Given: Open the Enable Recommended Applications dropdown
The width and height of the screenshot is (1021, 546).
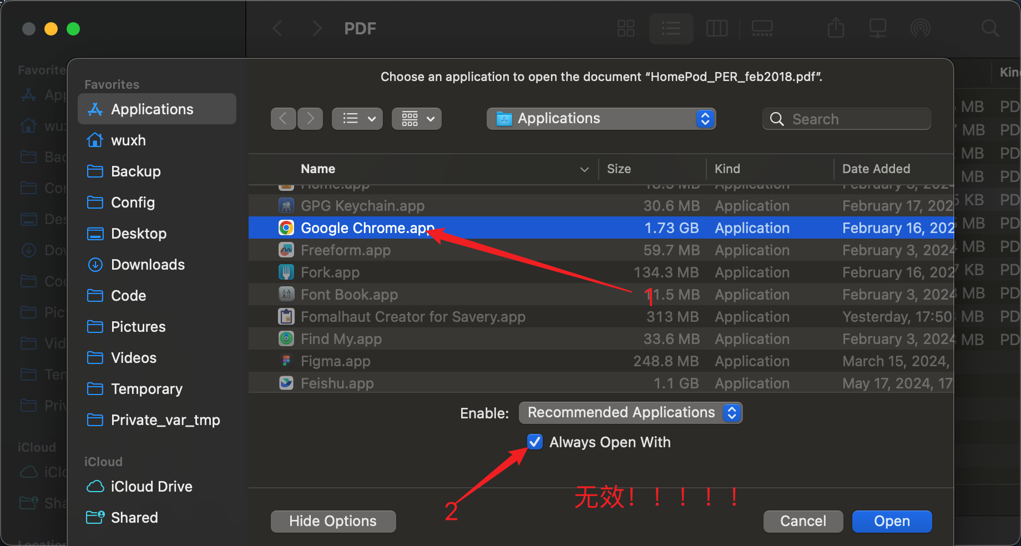Looking at the screenshot, I should pyautogui.click(x=630, y=413).
